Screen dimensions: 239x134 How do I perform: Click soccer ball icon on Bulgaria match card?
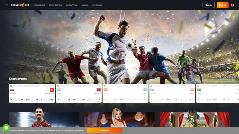[x=11, y=86]
